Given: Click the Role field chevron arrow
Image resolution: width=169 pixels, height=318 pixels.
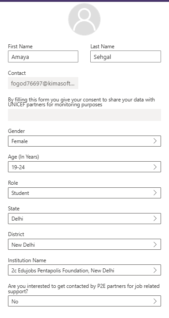Looking at the screenshot, I should [155, 193].
